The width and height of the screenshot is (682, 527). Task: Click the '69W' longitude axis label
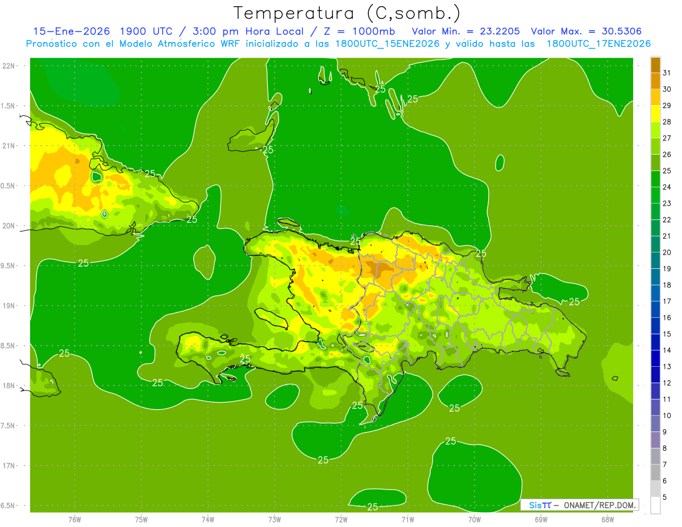point(541,519)
